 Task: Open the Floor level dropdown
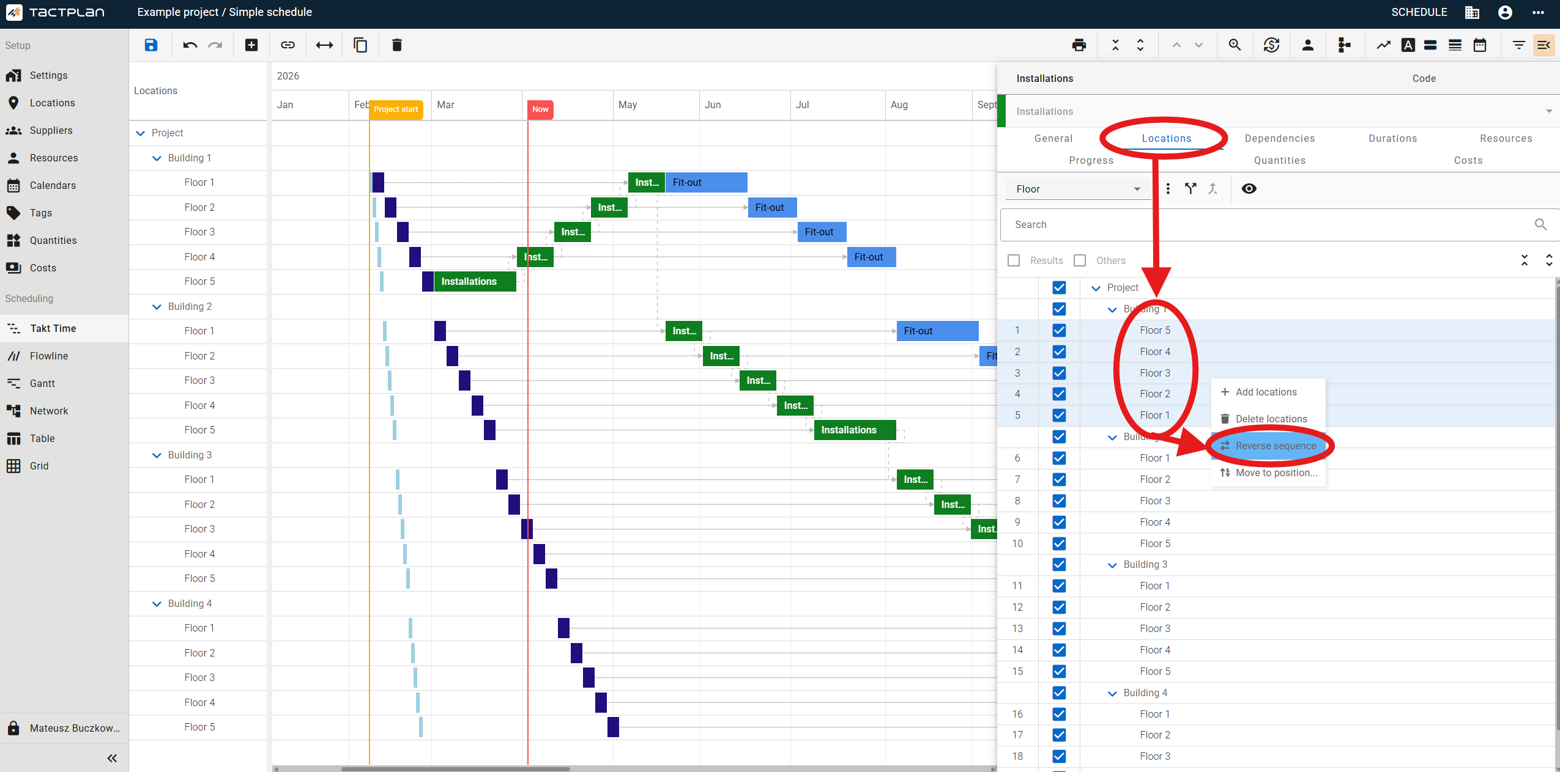pyautogui.click(x=1078, y=189)
